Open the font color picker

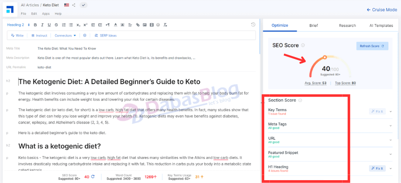[x=115, y=25]
